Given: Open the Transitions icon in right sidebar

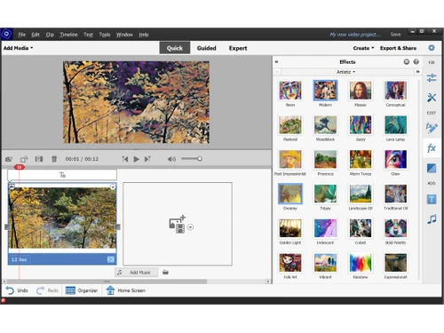Looking at the screenshot, I should click(432, 168).
